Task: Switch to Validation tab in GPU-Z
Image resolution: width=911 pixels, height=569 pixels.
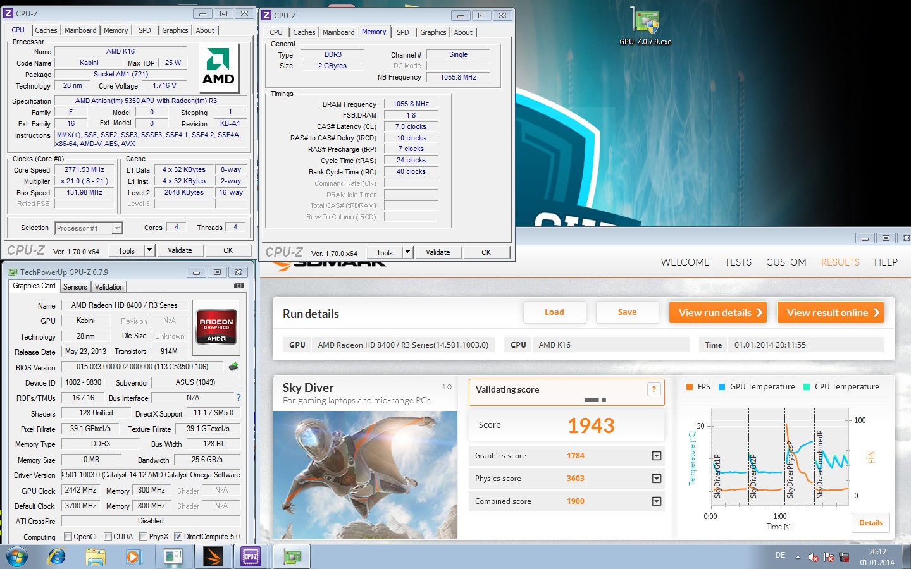Action: coord(109,287)
